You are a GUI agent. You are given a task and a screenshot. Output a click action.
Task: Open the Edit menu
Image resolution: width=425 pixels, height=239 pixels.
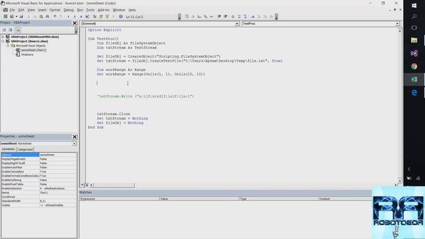point(21,10)
